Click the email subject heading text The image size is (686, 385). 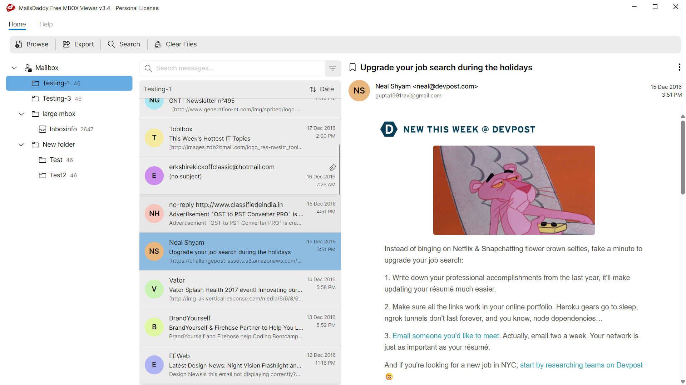446,67
